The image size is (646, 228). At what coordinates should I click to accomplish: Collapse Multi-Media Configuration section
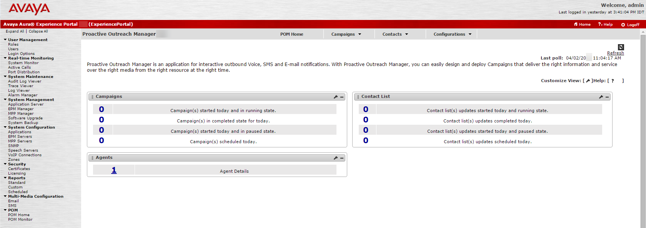tap(5, 196)
